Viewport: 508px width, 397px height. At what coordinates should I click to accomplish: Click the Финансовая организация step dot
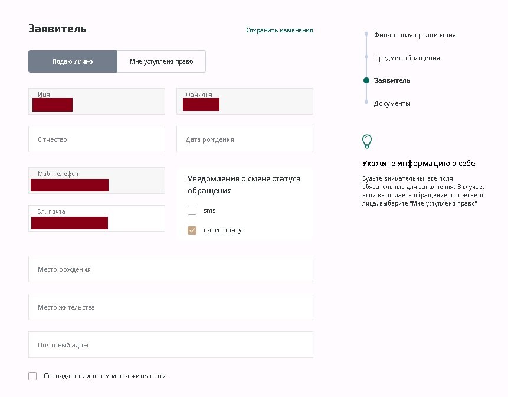(x=366, y=35)
